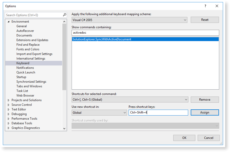Click the Reset button

click(x=205, y=20)
